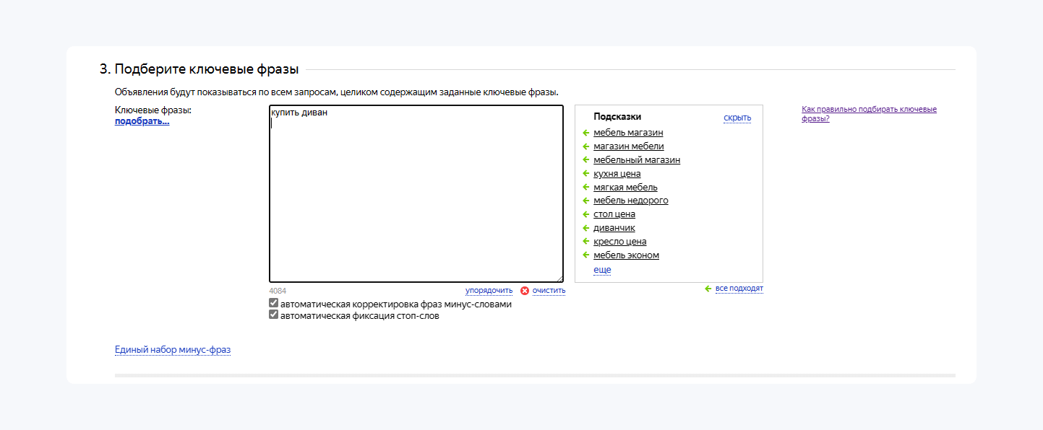Select the suggestion "мебельный магазин"
This screenshot has width=1043, height=430.
click(637, 160)
